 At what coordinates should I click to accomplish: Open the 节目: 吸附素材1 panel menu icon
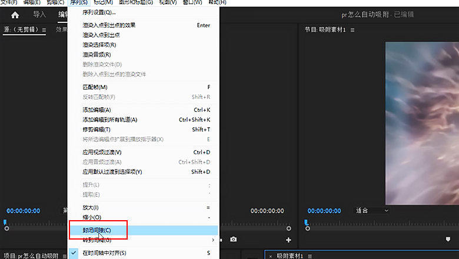coord(352,30)
